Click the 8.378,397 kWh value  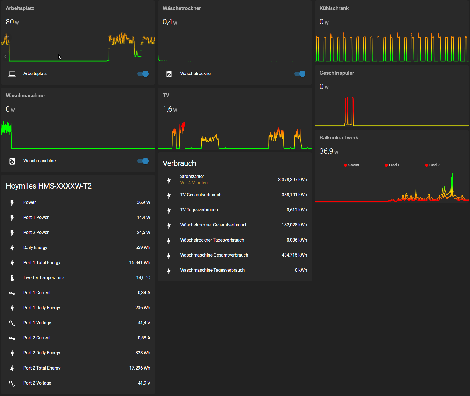tap(292, 180)
